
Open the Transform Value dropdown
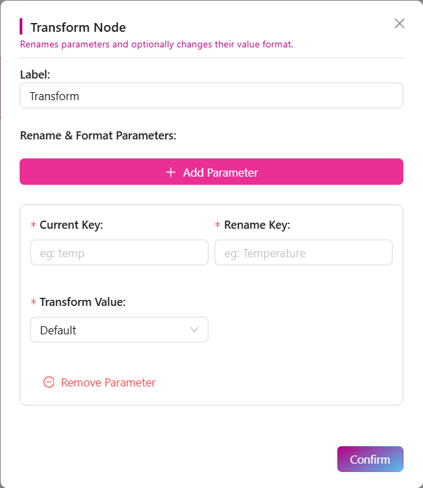point(119,330)
